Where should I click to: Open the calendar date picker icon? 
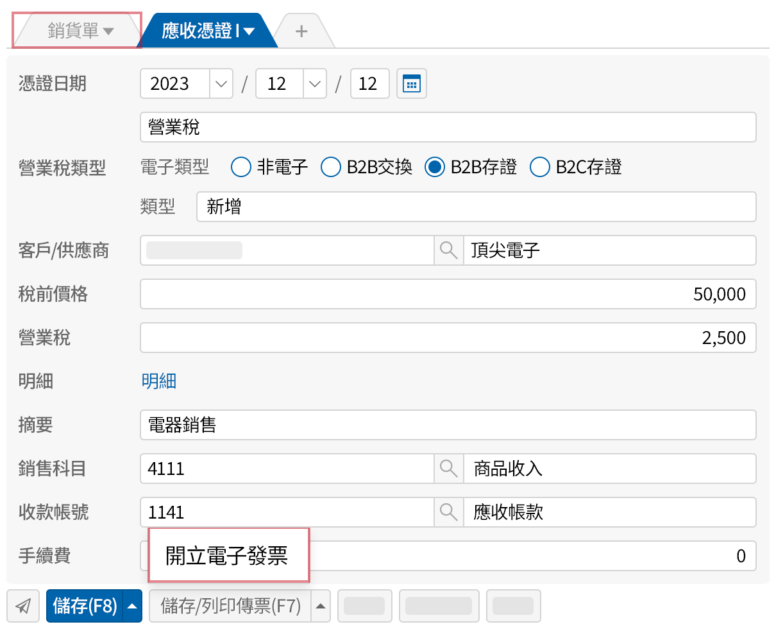[x=411, y=84]
